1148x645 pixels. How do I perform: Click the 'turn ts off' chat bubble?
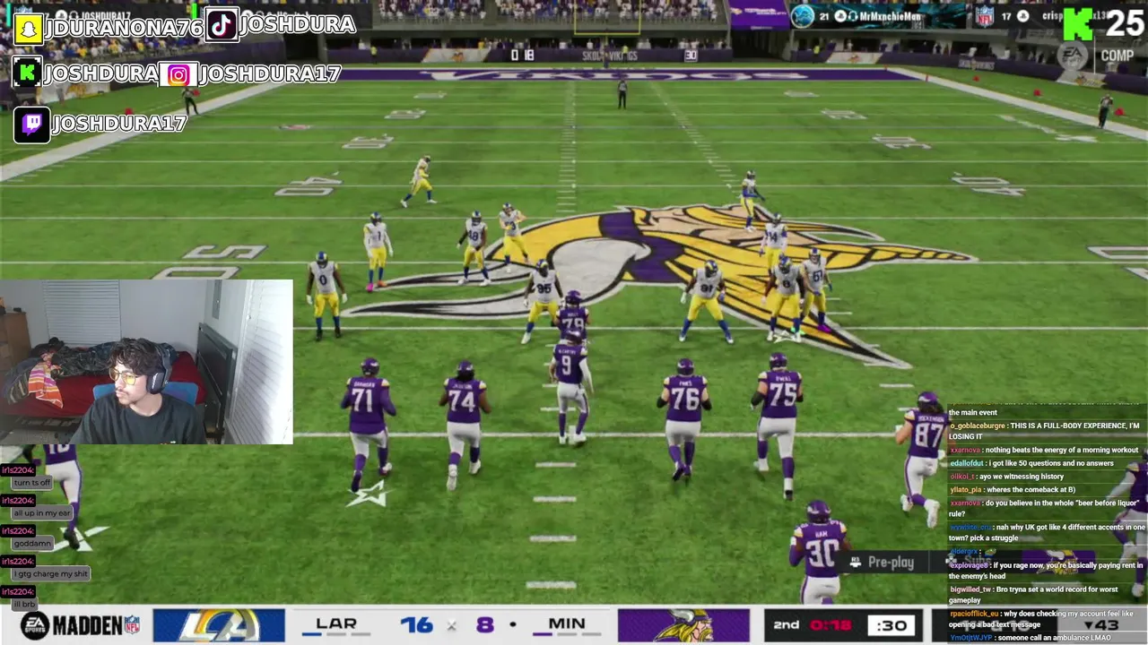coord(30,483)
